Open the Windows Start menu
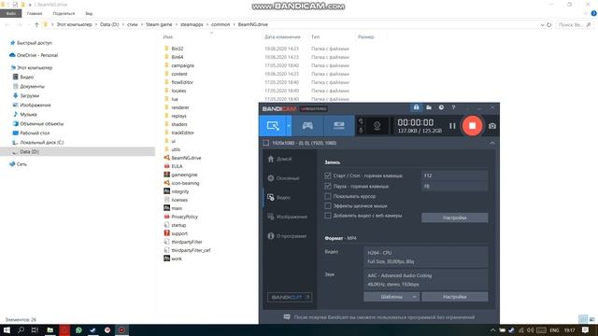 (7, 329)
